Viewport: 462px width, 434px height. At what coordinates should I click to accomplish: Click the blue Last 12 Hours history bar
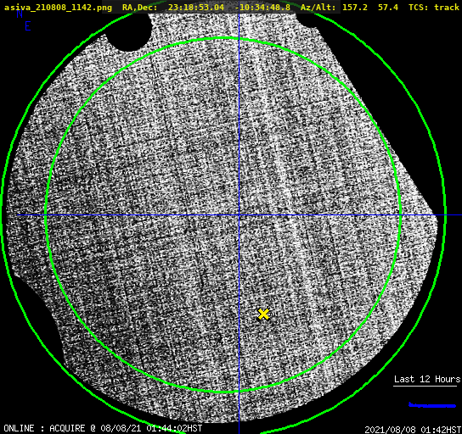[432, 405]
